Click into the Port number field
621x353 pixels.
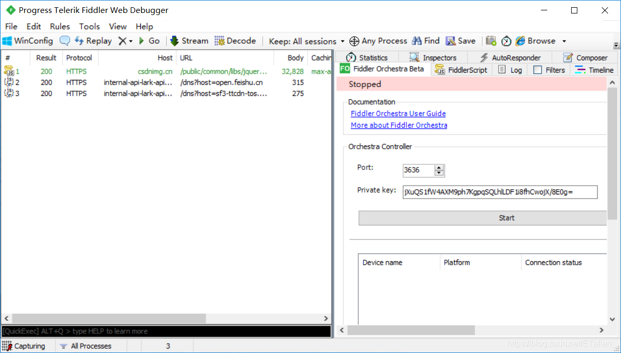(418, 170)
